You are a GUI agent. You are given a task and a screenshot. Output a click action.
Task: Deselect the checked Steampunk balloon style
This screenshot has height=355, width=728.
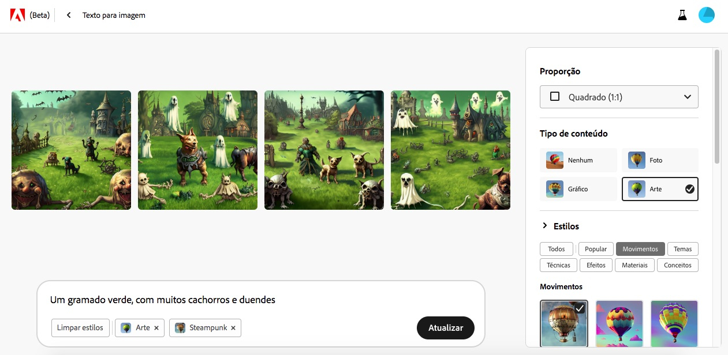pyautogui.click(x=564, y=323)
